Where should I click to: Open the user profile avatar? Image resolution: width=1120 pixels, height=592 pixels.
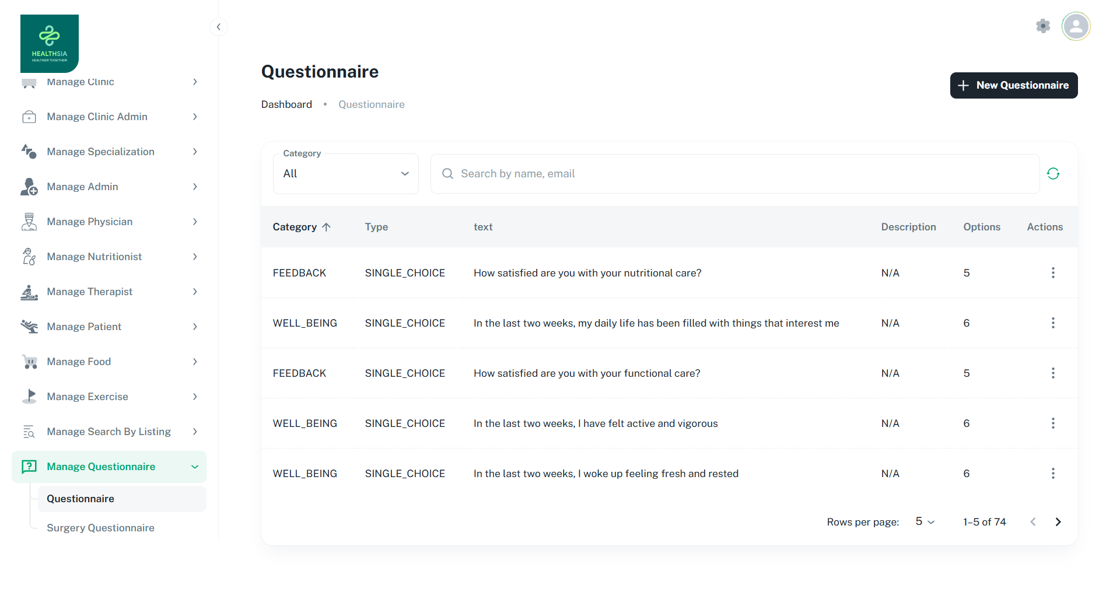(1076, 26)
